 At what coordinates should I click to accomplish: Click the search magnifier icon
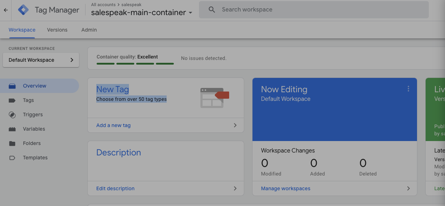[x=212, y=10]
